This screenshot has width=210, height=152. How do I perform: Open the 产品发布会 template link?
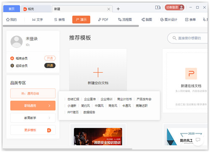pos(144,99)
